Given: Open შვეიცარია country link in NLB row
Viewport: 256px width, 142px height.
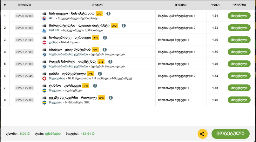Looking at the screenshot, I should click(57, 78).
